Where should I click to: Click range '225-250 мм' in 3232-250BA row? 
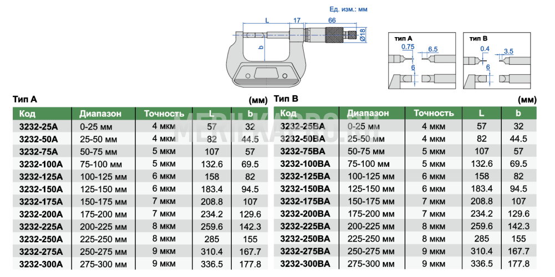point(371,239)
